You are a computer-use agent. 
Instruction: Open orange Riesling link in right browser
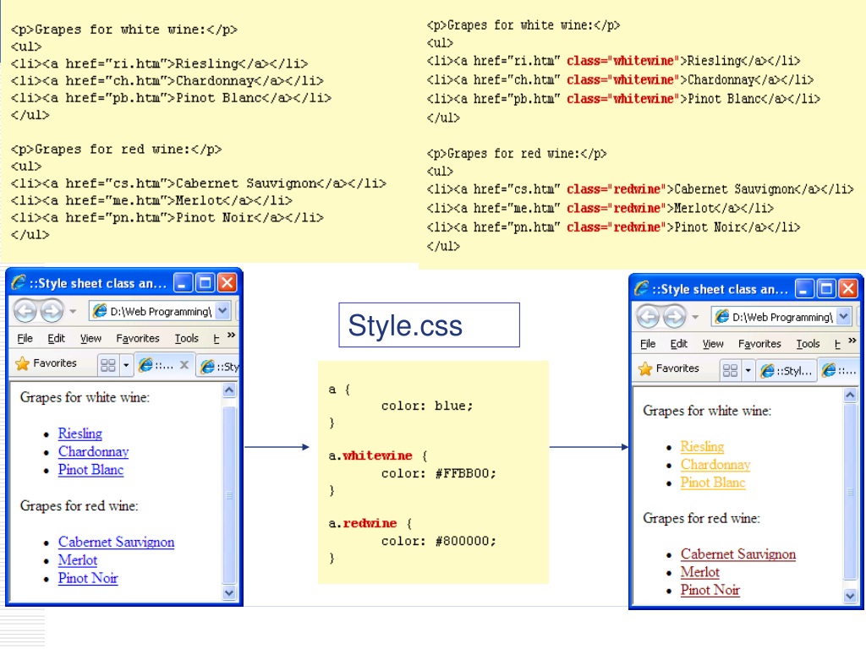click(x=702, y=446)
